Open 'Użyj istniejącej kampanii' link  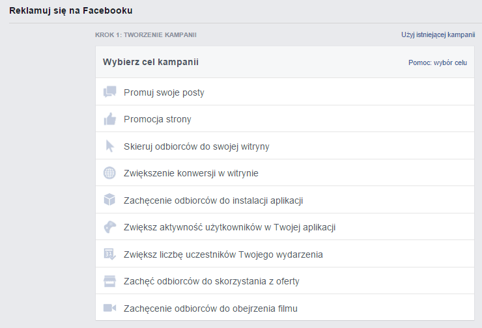(x=438, y=34)
